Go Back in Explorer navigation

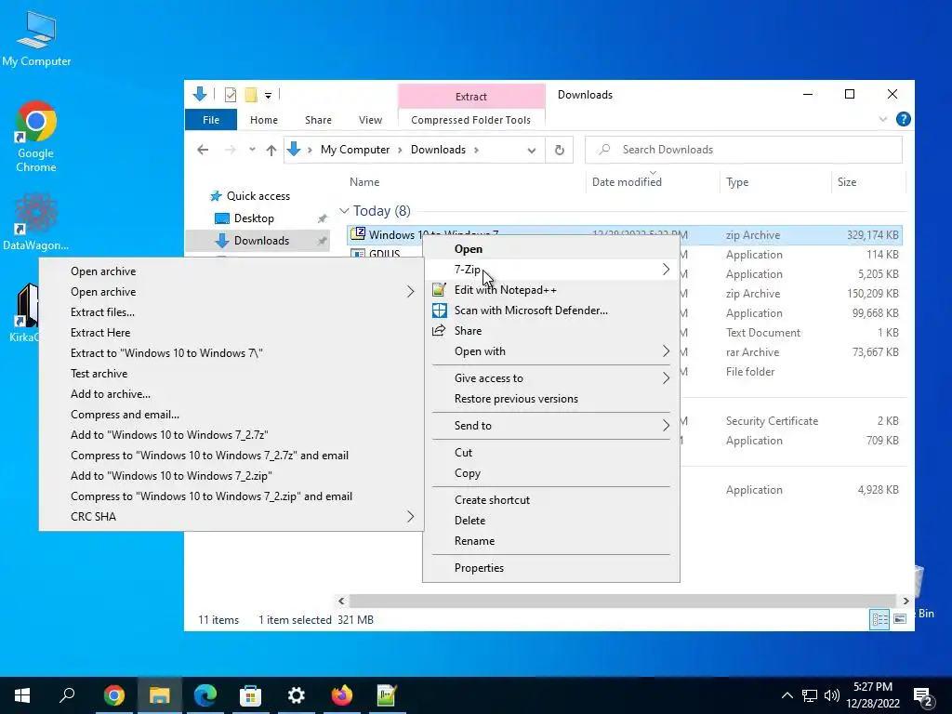tap(203, 150)
